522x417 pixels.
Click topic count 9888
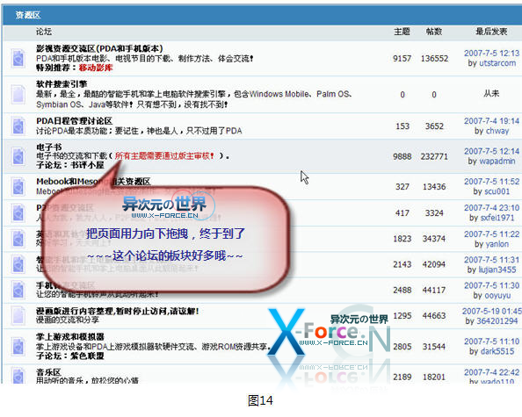pos(402,156)
